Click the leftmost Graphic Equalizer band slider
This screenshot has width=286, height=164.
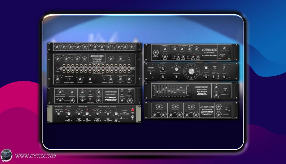point(157,92)
